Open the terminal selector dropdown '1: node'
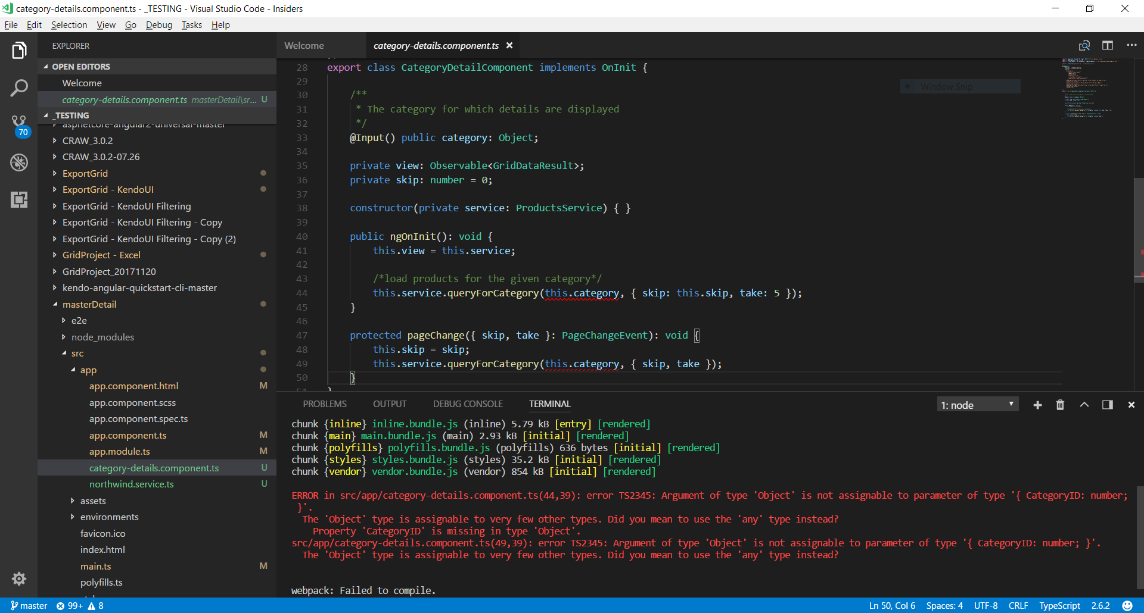 (977, 405)
